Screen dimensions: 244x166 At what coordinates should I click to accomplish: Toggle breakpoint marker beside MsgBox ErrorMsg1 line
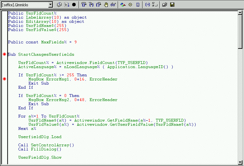coord(4,79)
